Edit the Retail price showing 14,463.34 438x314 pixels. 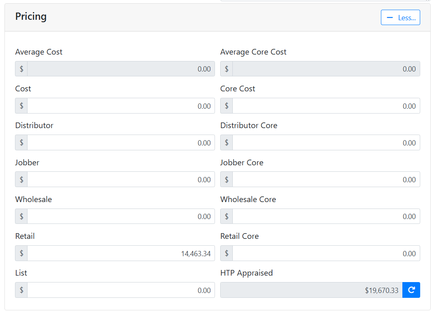[x=121, y=253]
